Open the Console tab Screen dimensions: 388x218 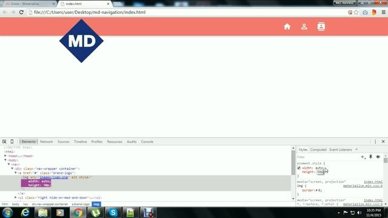tap(147, 142)
